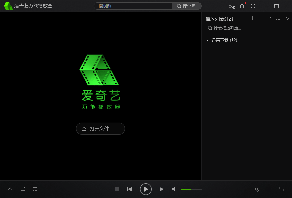The height and width of the screenshot is (198, 292).
Task: Click the eject disc icon in the bottom bar
Action: 10,189
